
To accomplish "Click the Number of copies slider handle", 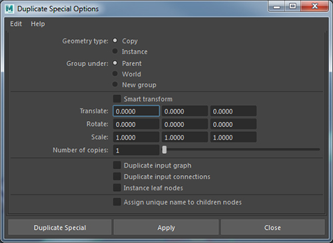I will (x=165, y=150).
